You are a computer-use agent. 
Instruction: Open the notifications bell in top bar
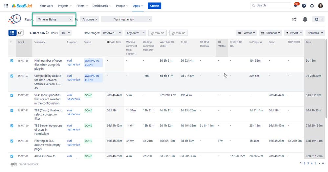tap(296, 6)
